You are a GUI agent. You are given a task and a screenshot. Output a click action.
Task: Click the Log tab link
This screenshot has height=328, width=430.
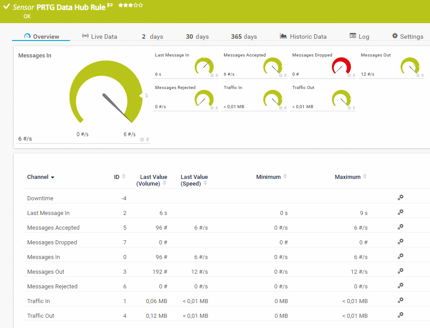coord(359,36)
